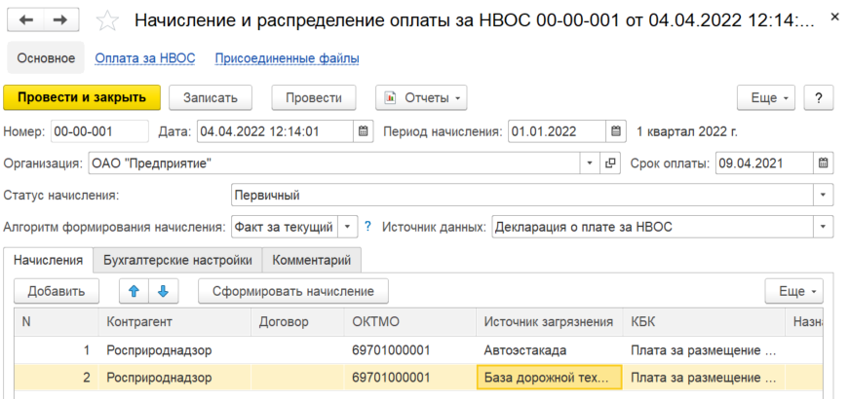Open calendar for Период начисления field
This screenshot has width=849, height=399.
(615, 131)
